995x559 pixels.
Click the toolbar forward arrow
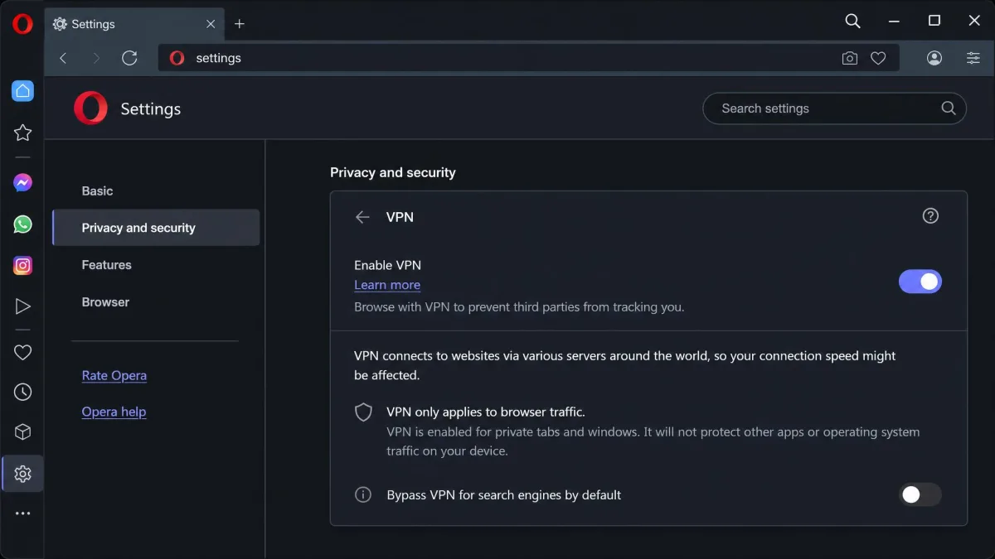pyautogui.click(x=96, y=58)
